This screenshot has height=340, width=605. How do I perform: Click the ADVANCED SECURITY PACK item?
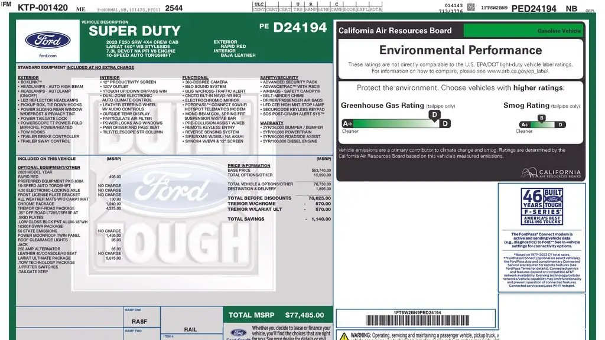289,82
